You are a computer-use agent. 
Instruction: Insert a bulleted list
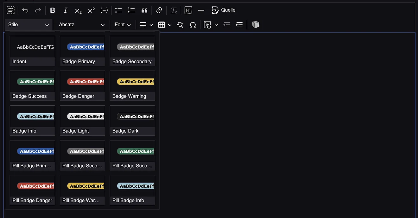[x=118, y=10]
